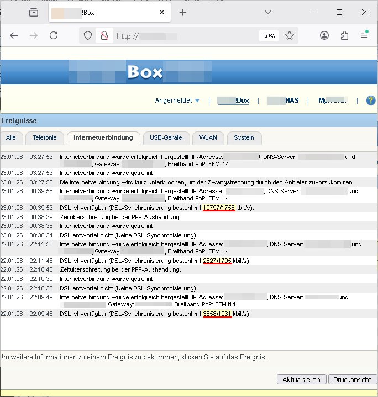Click the help question mark icon

(x=370, y=100)
